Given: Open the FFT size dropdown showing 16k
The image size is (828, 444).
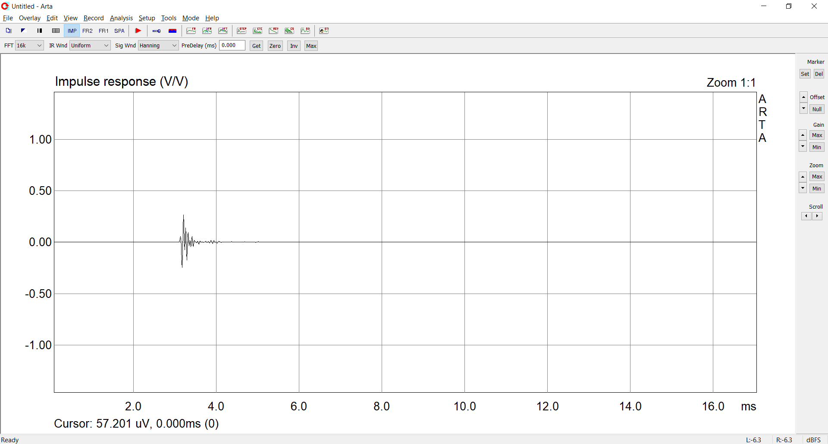Looking at the screenshot, I should [x=29, y=45].
